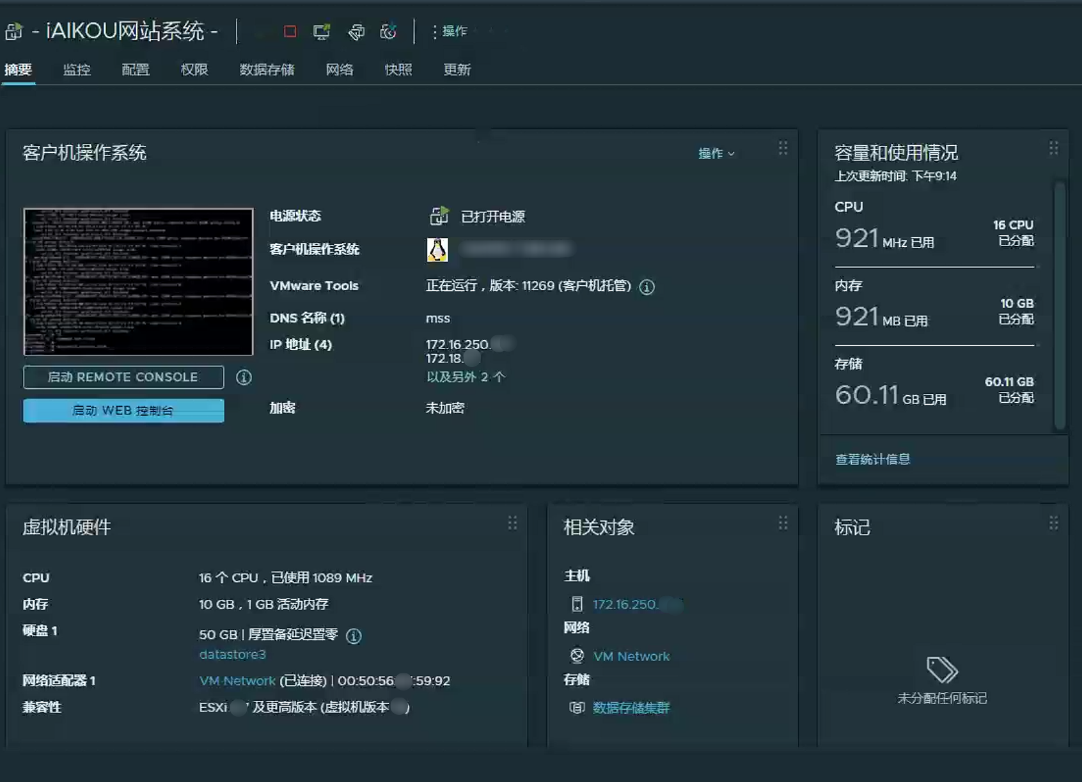Click the take snapshot toolbar icon

click(x=389, y=31)
